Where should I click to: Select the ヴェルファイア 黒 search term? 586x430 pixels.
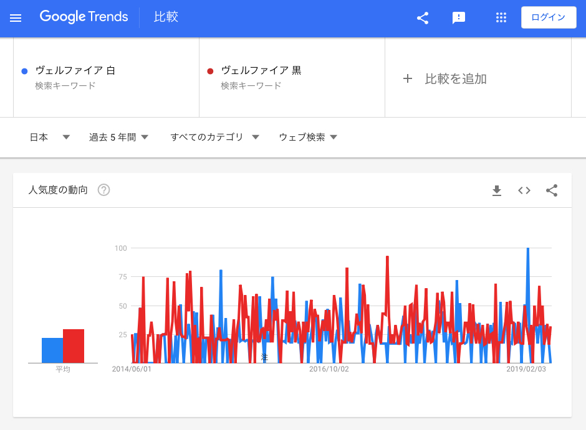(x=261, y=71)
